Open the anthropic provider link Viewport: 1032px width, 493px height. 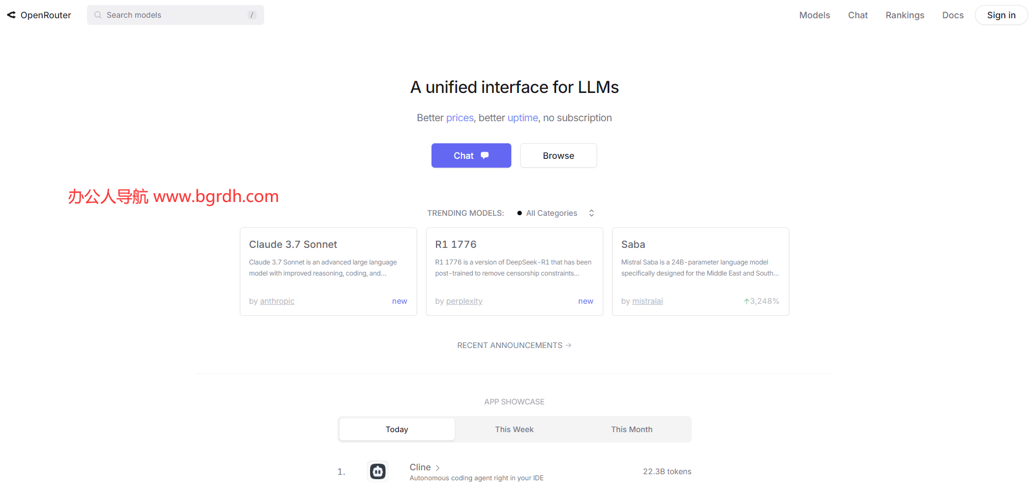tap(277, 301)
